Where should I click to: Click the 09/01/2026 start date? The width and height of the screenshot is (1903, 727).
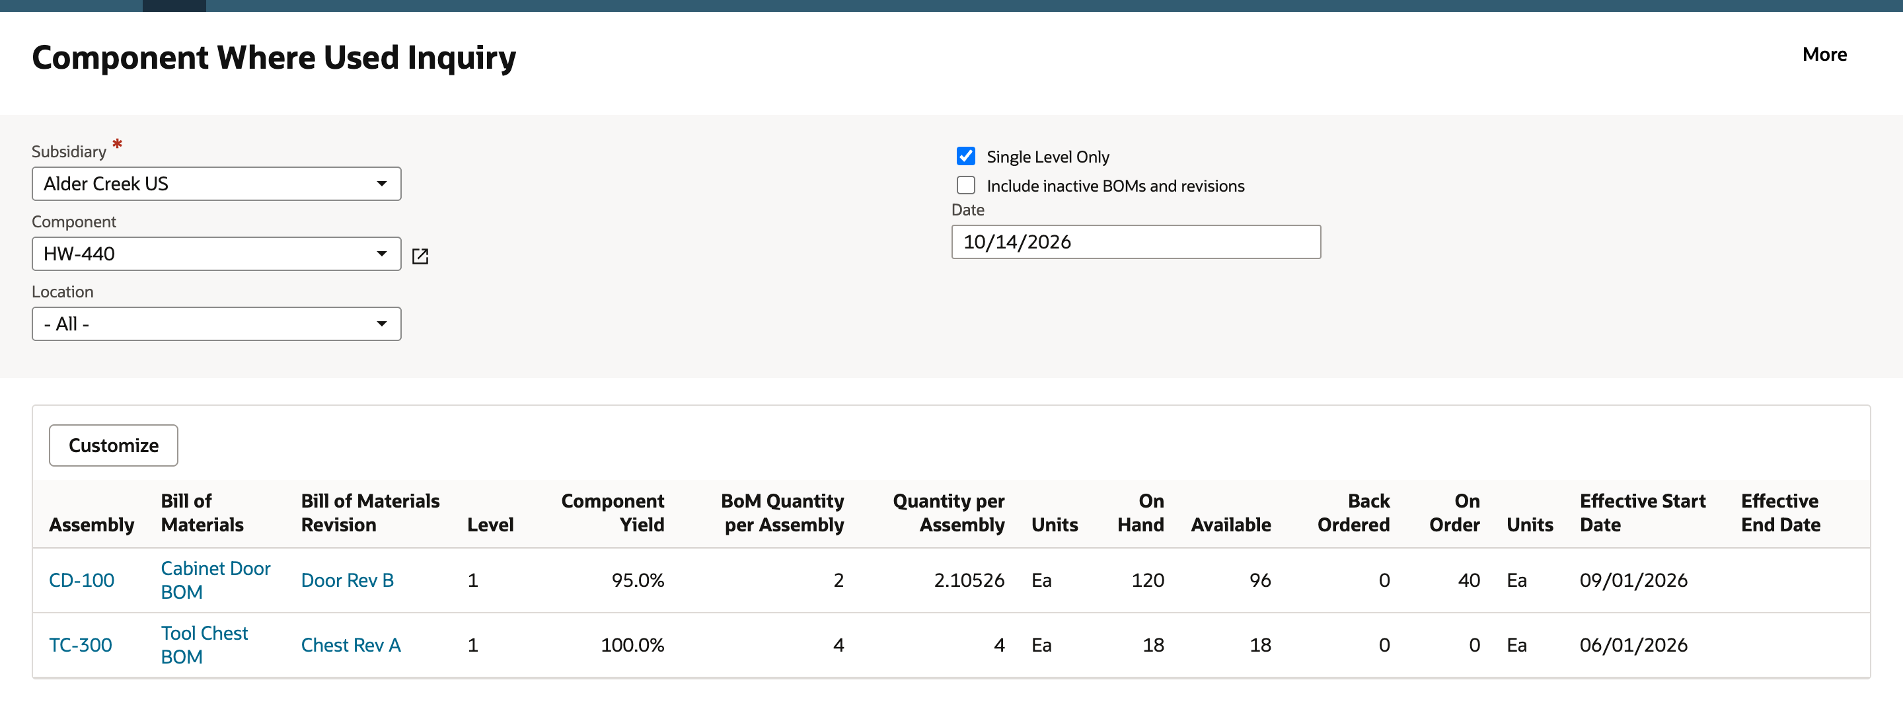click(1633, 580)
